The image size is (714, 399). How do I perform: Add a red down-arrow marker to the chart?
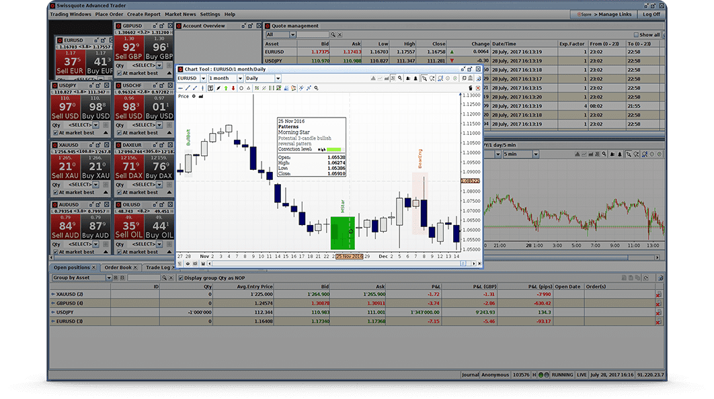point(233,88)
